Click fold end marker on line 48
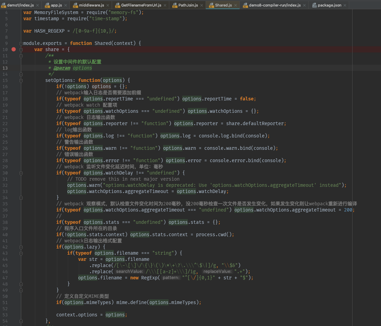The height and width of the screenshot is (326, 381). click(x=21, y=284)
